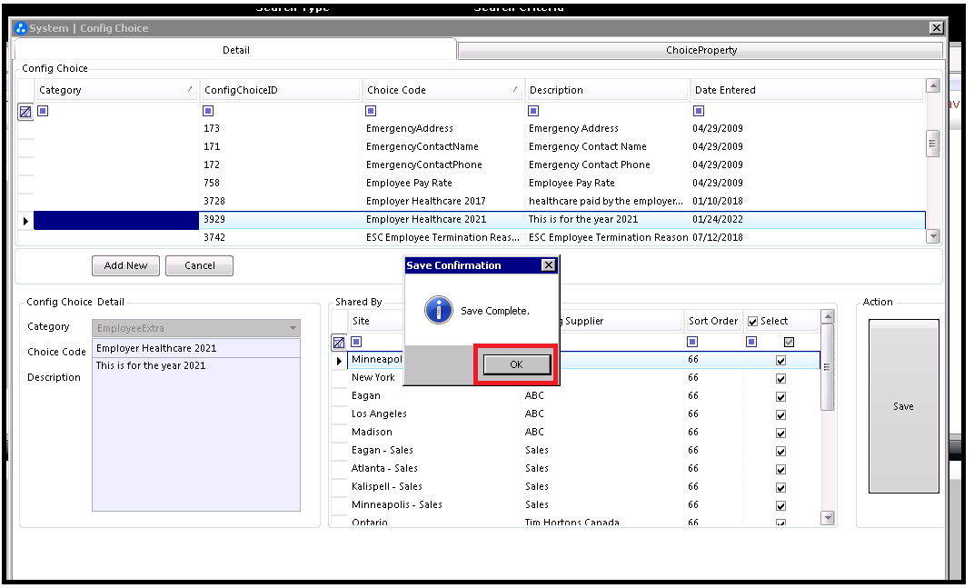Uncheck Select for the Minneapolis - Sales row

[780, 506]
